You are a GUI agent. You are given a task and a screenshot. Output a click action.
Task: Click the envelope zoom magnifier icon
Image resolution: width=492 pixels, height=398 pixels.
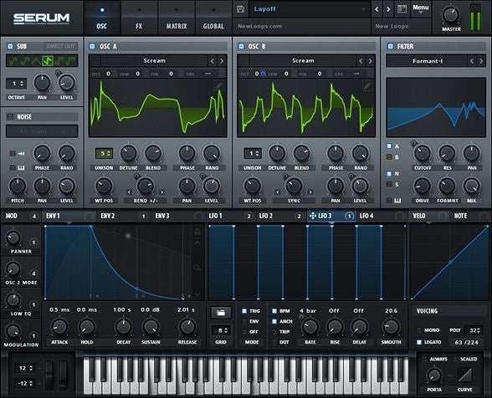197,268
